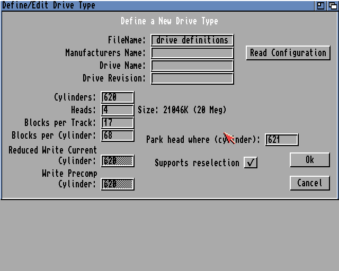Confirm with the Ok button
Screen dimensions: 339x271
tap(310, 160)
